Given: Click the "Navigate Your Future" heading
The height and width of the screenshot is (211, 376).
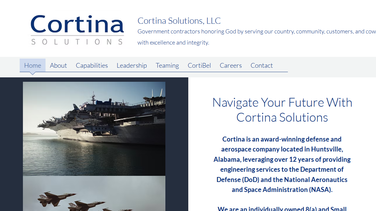Looking at the screenshot, I should (282, 110).
